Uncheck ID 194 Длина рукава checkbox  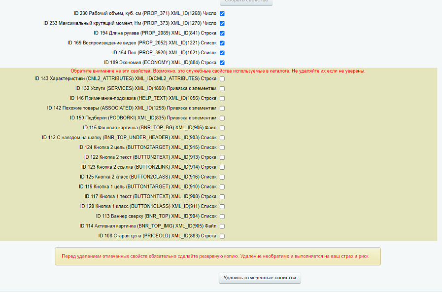222,33
